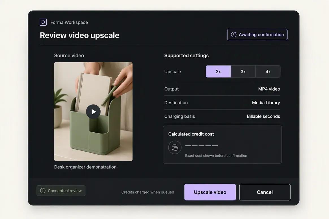Click the Desk organizer demonstration caption
Viewport: 329px width, 219px height.
(85, 167)
